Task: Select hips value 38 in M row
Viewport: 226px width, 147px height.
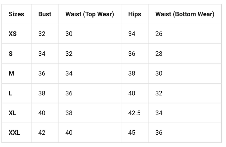Action: tap(132, 73)
